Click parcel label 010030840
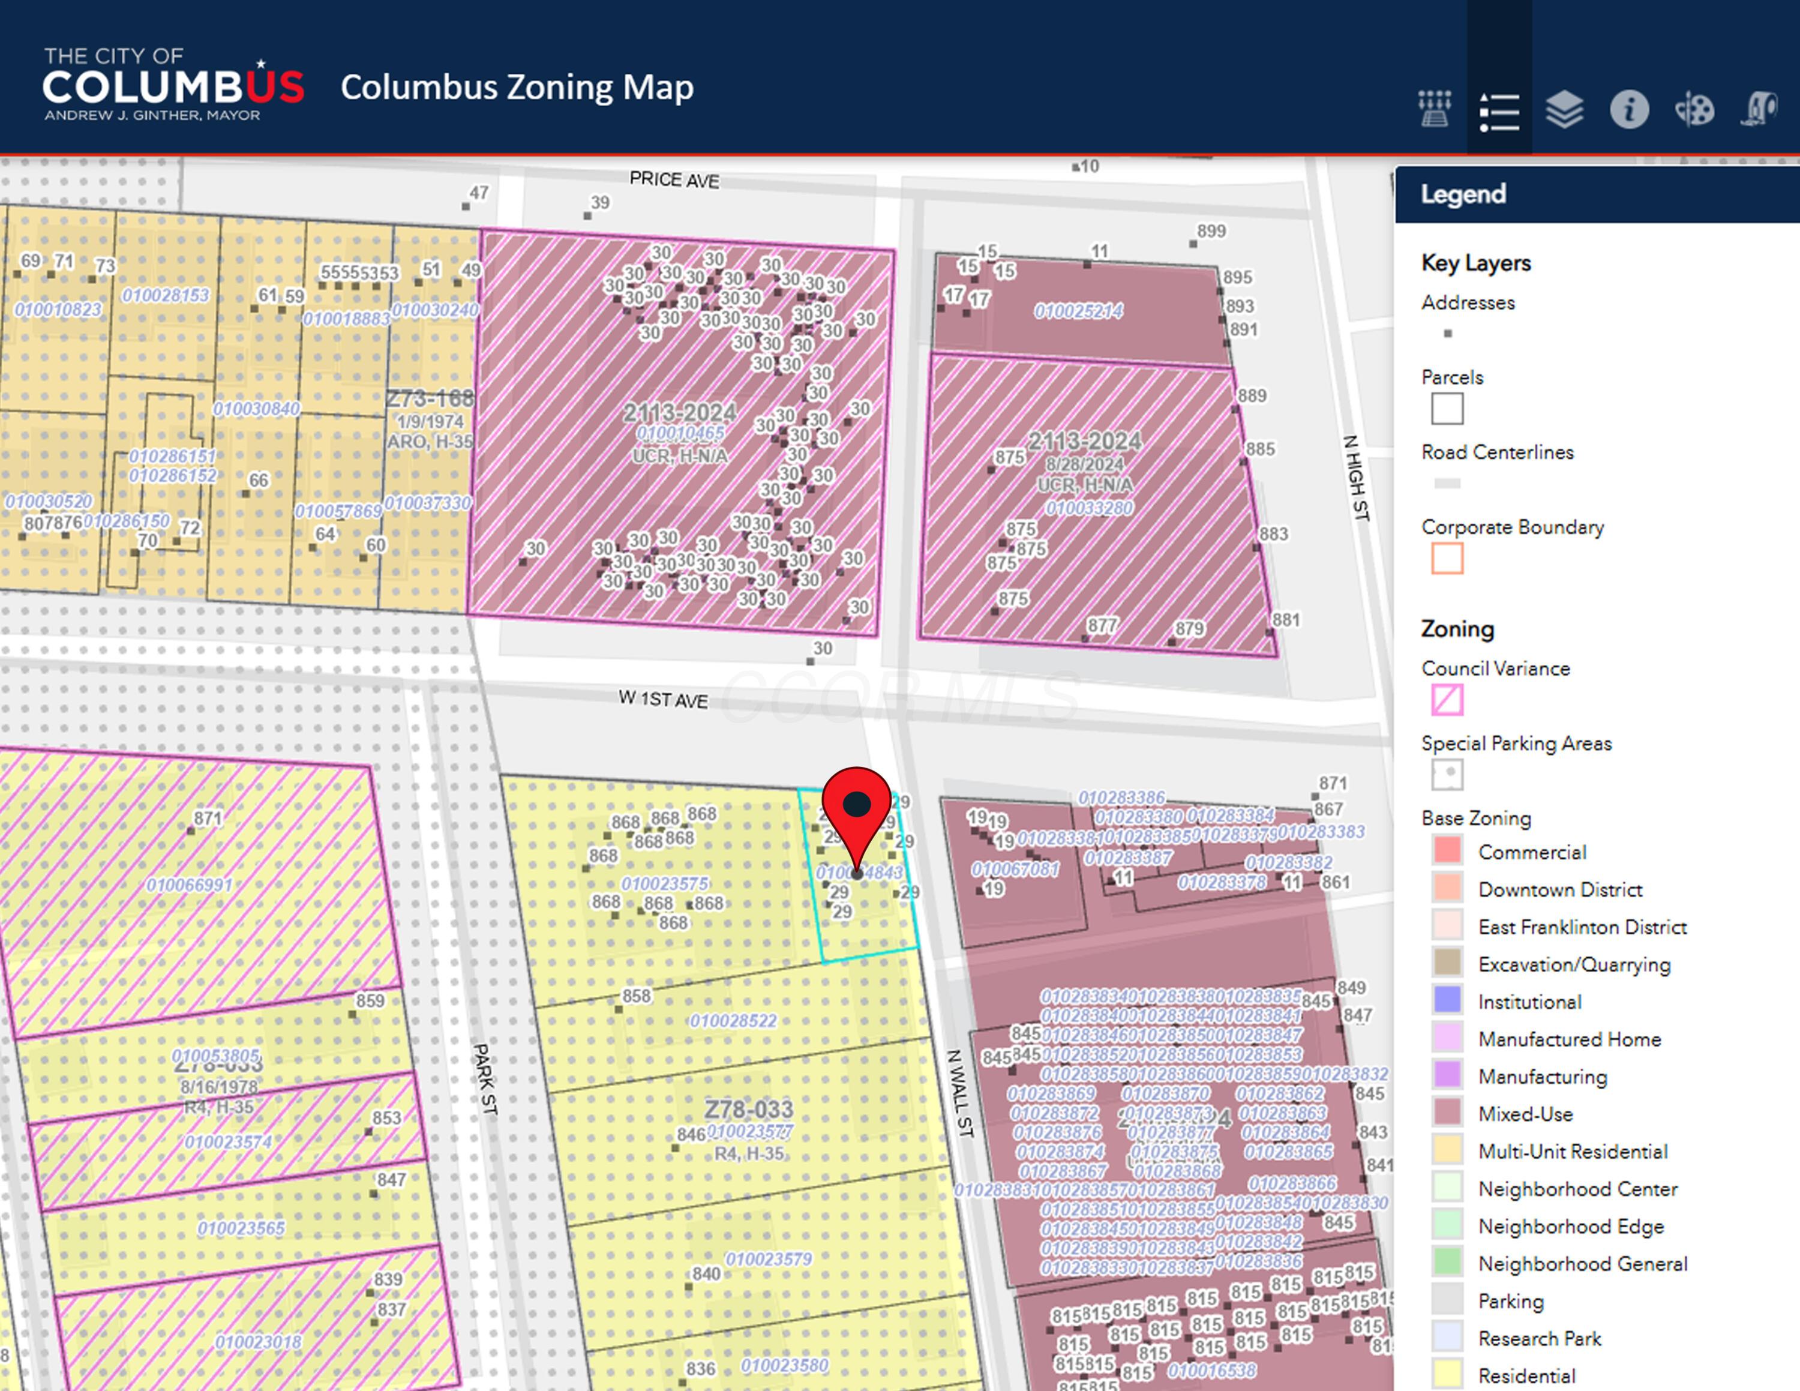The image size is (1800, 1391). (256, 409)
